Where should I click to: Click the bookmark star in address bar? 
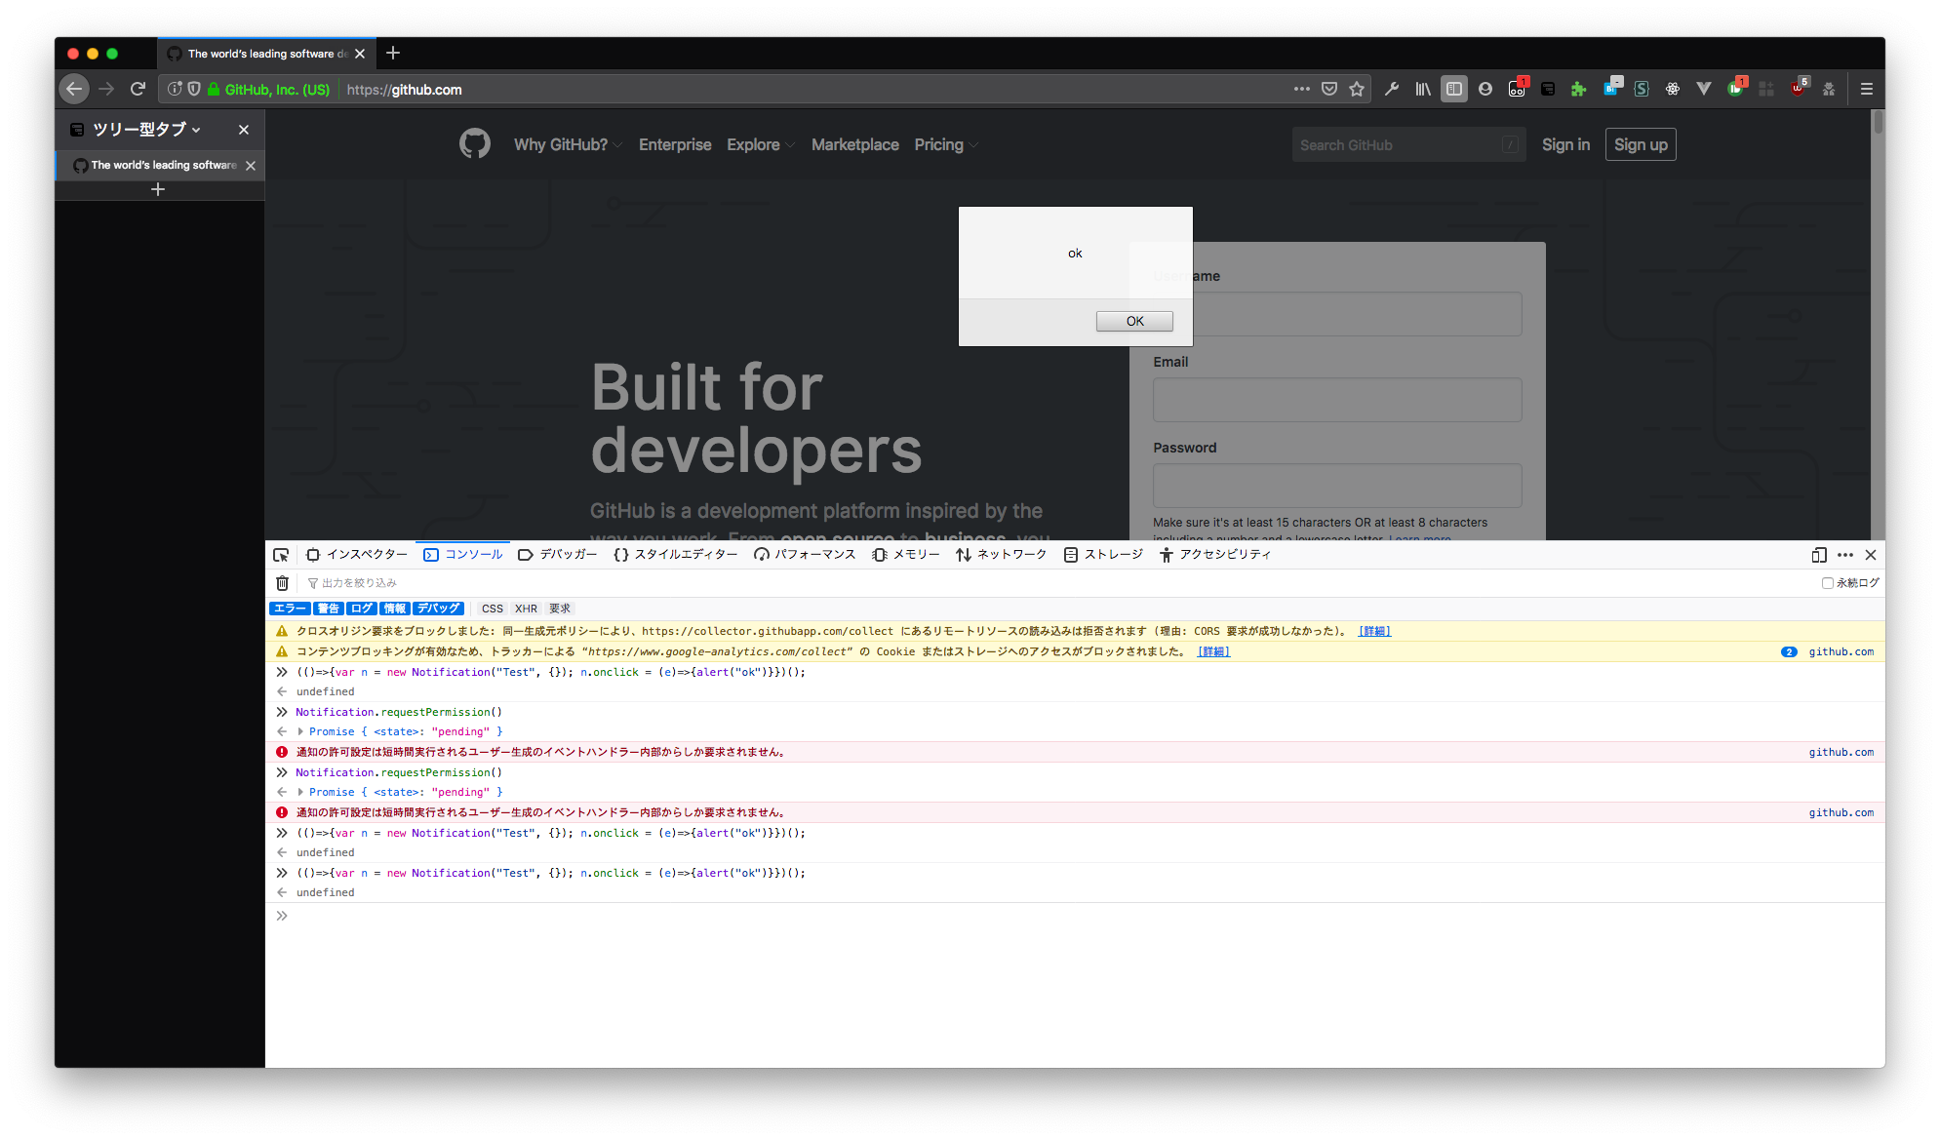pyautogui.click(x=1357, y=89)
